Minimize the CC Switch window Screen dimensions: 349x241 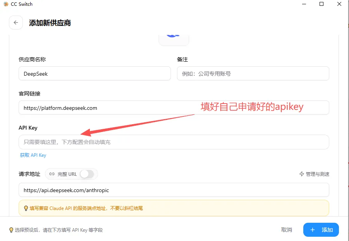coord(304,4)
